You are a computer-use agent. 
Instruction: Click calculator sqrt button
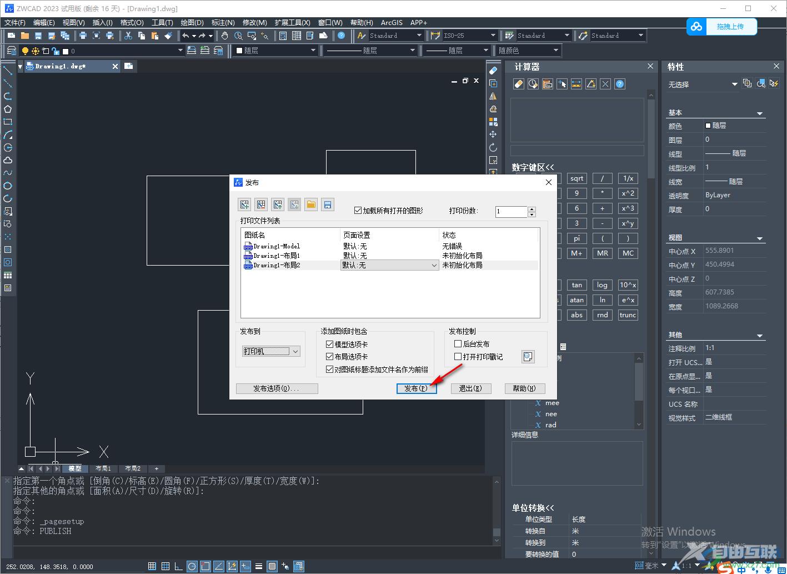coord(577,178)
